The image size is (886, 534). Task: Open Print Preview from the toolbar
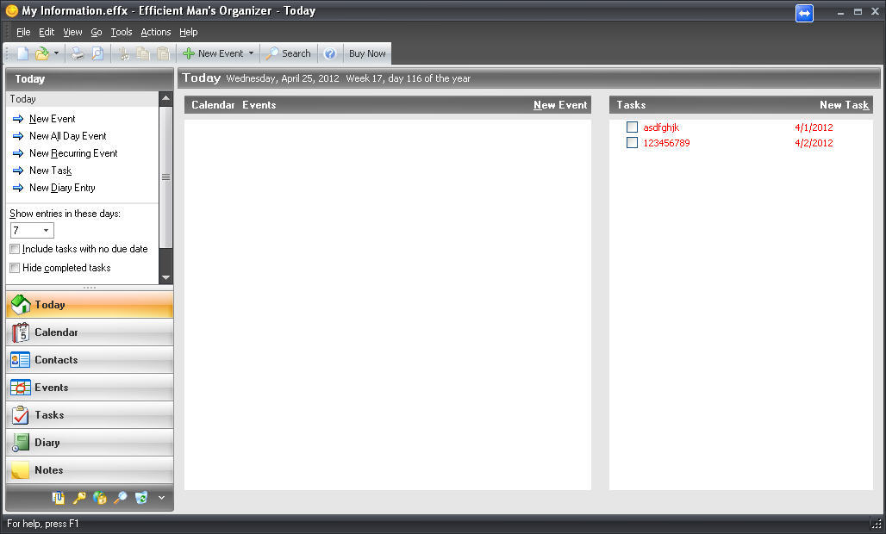tap(97, 53)
